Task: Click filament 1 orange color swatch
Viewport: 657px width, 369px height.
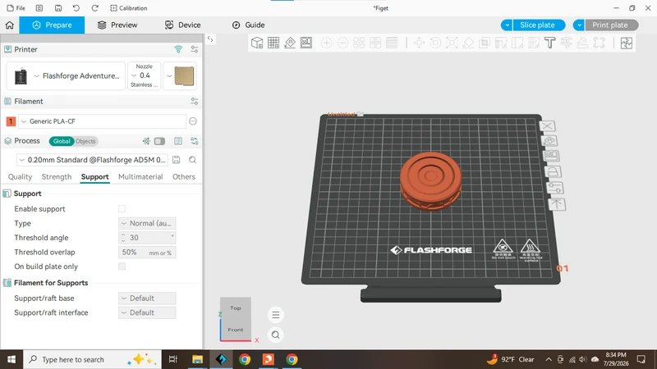Action: click(x=11, y=121)
